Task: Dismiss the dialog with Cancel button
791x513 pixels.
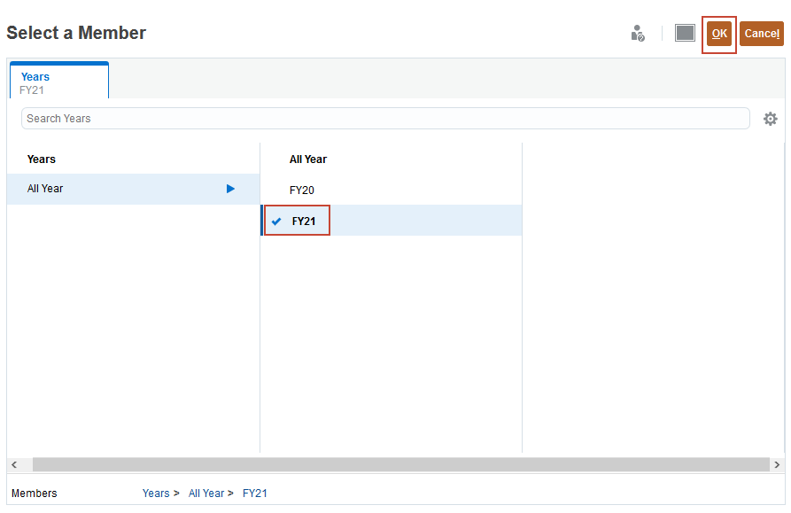Action: [x=762, y=34]
